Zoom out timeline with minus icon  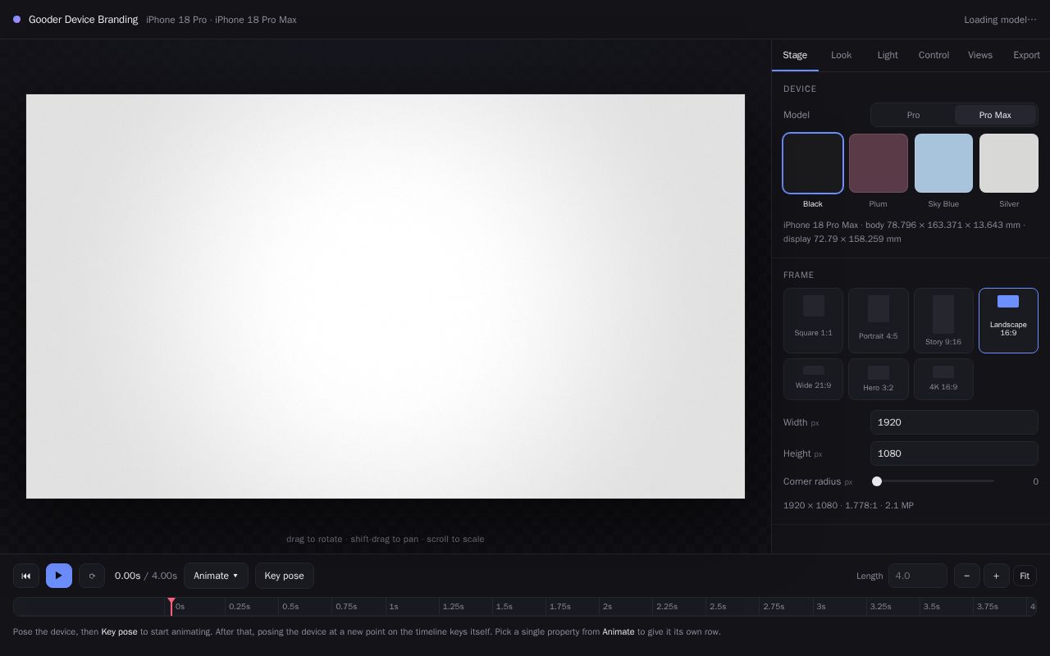[x=967, y=576]
